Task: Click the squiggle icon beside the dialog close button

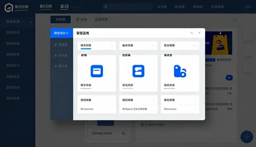Action: coord(192,33)
